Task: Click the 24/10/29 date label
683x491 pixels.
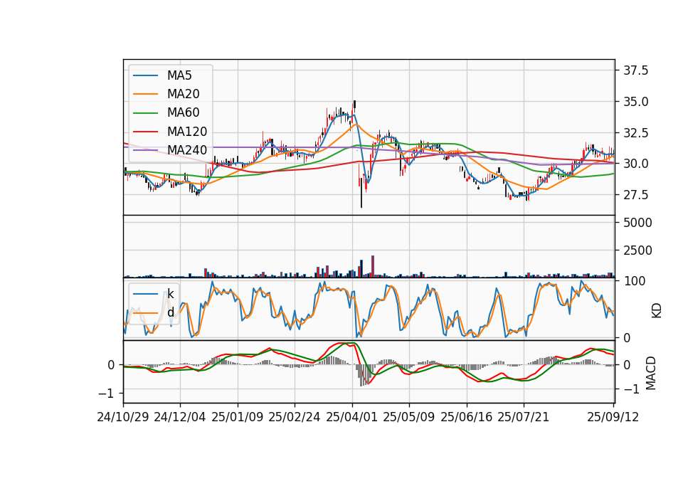Action: point(123,417)
